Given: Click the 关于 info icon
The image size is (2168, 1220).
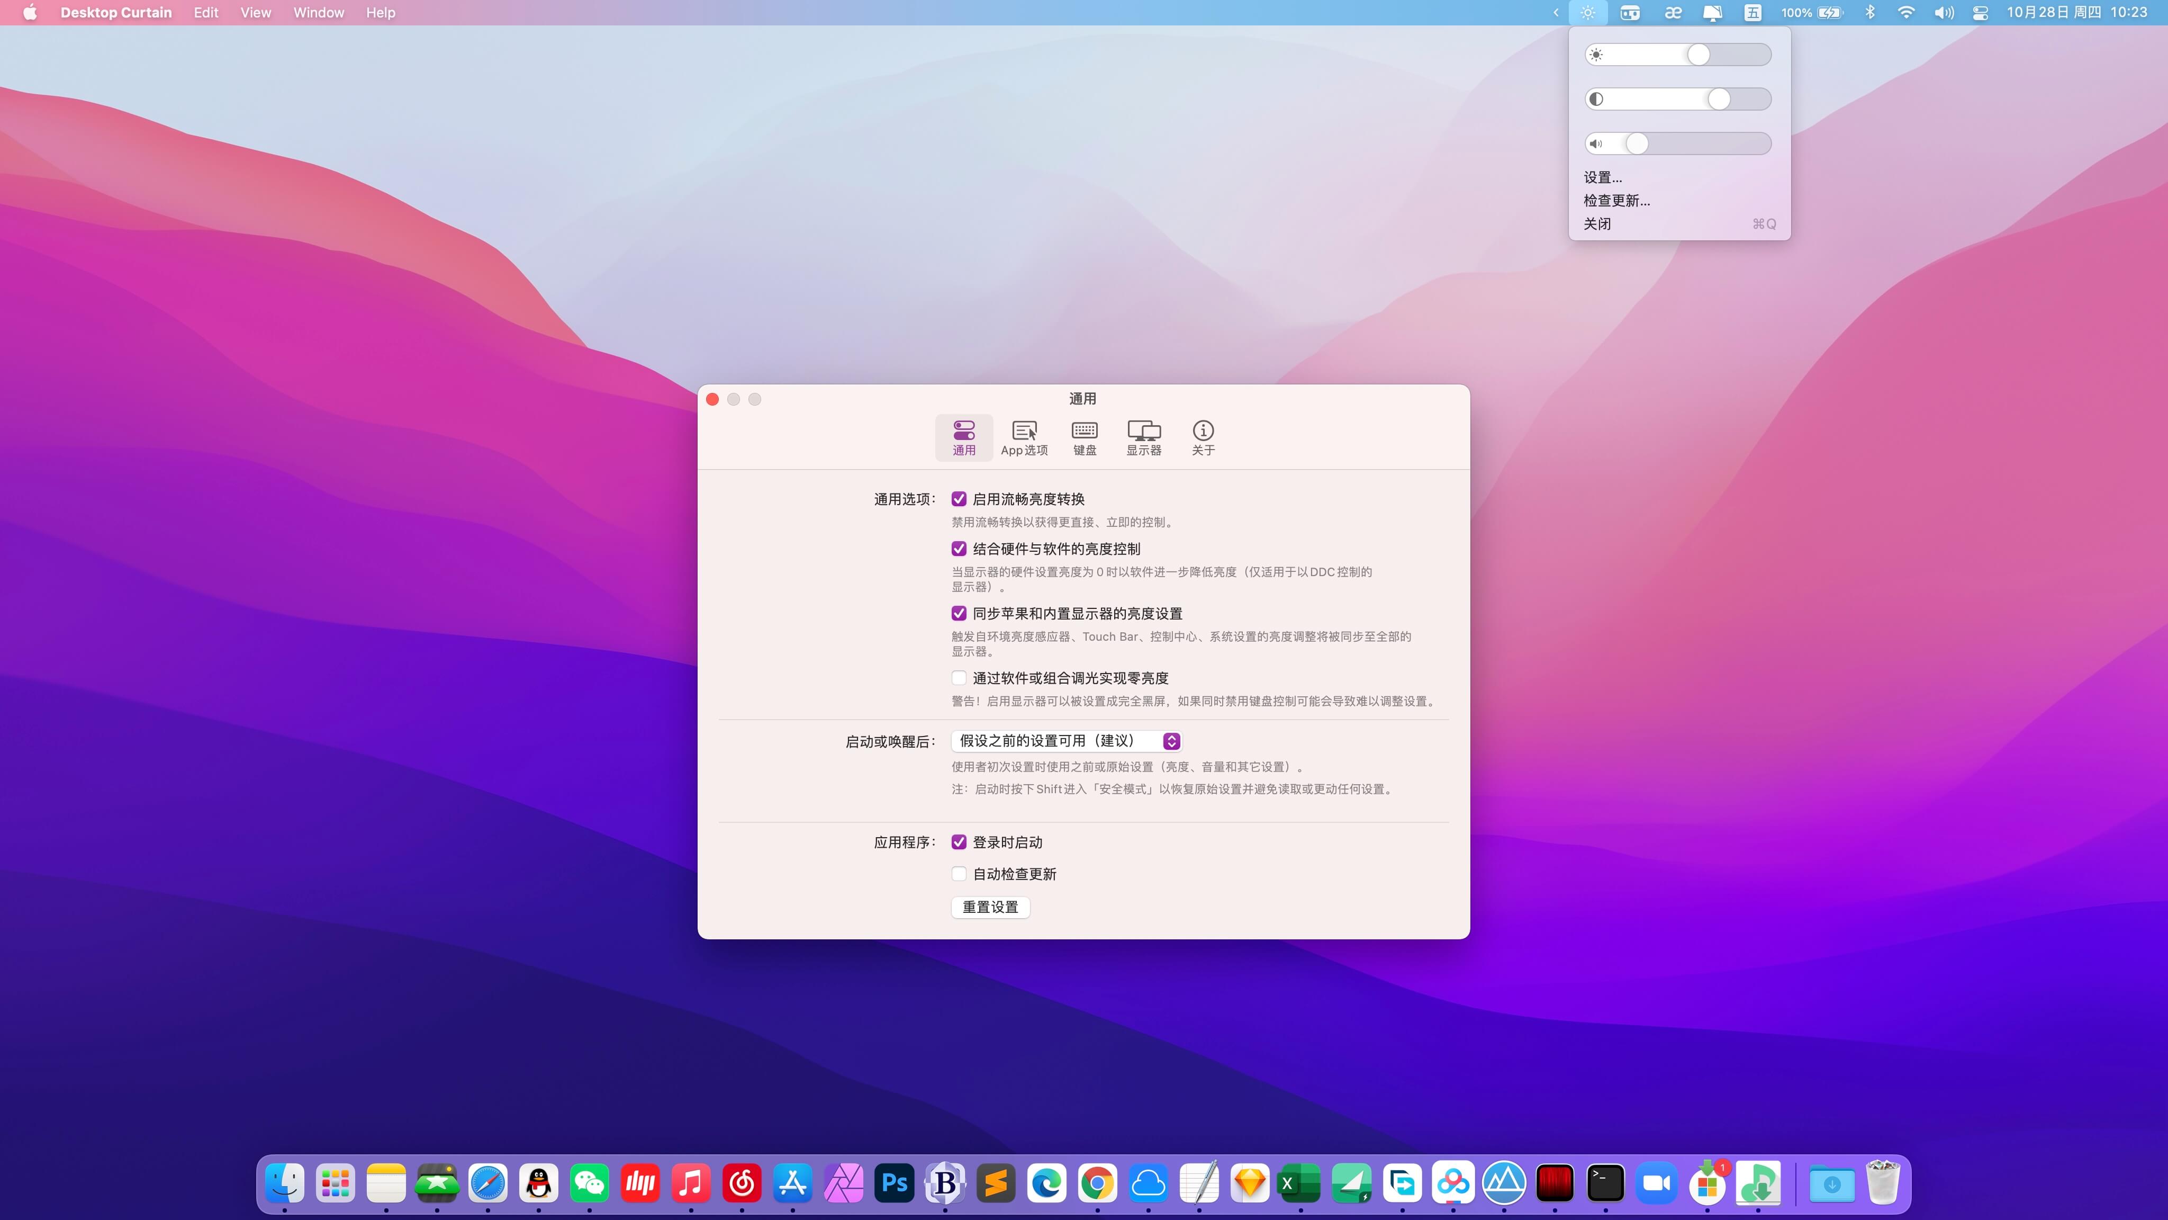Looking at the screenshot, I should tap(1203, 437).
